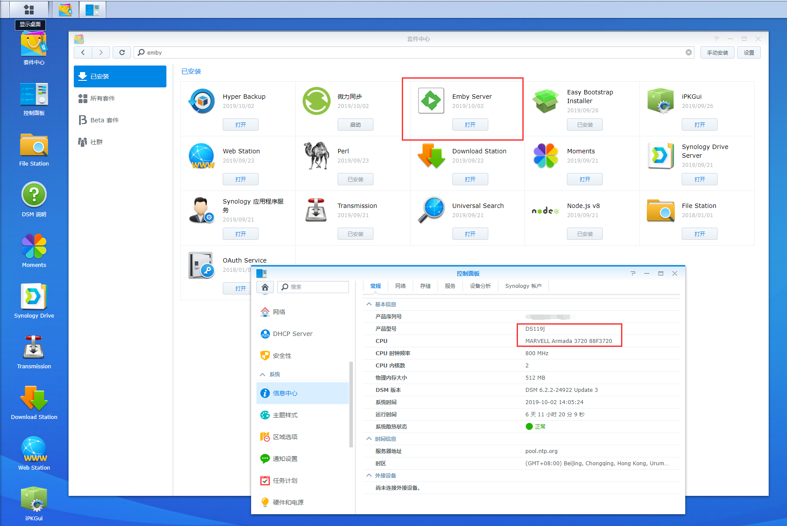Click the Control Panel sidebar scrollbar

[351, 405]
